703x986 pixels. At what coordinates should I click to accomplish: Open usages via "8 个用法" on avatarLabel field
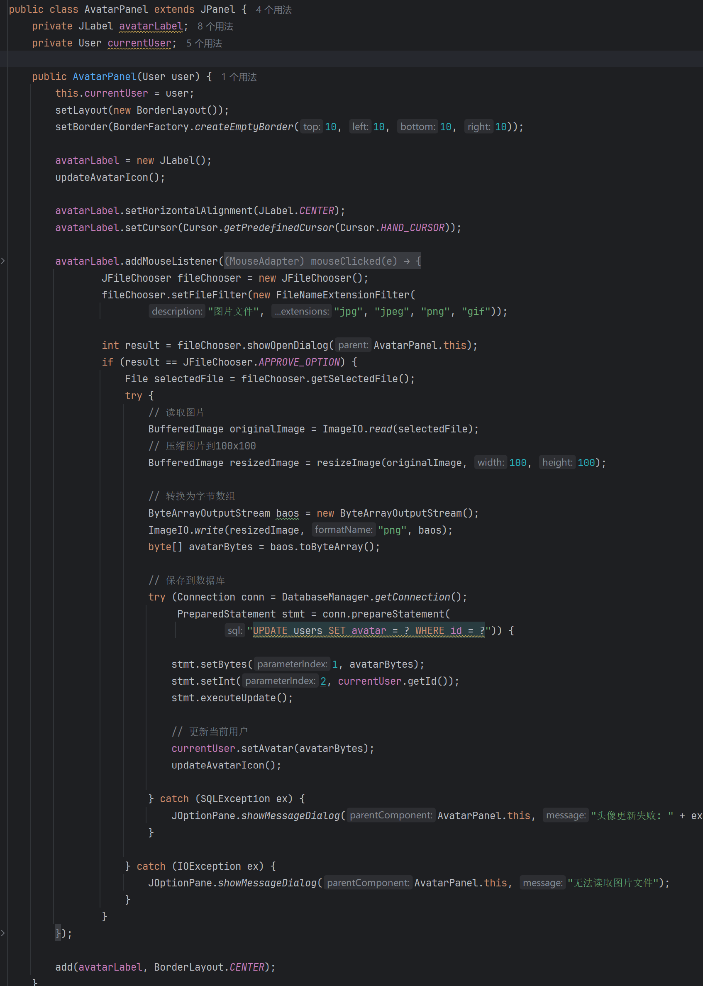(215, 26)
